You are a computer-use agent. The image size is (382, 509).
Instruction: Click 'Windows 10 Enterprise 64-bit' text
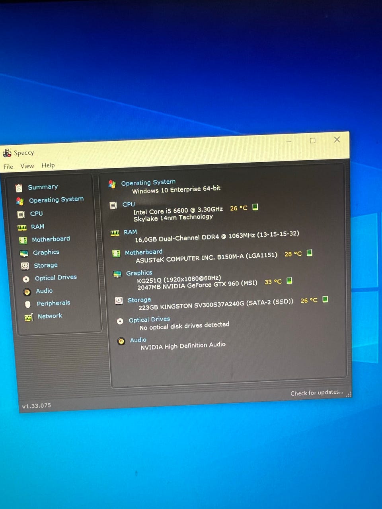click(176, 189)
